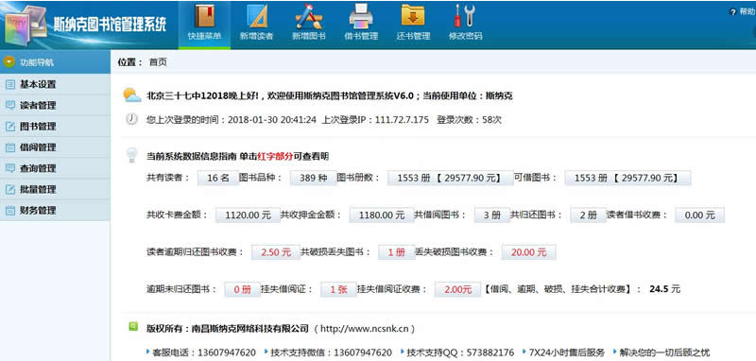Select the 新增图书 menu label
This screenshot has height=361, width=756.
pyautogui.click(x=309, y=36)
